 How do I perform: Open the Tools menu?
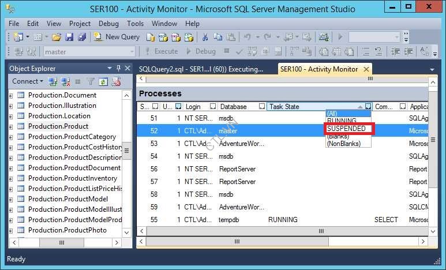tap(135, 24)
